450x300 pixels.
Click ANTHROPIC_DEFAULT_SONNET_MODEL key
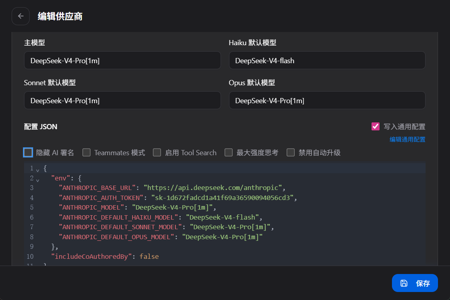120,227
